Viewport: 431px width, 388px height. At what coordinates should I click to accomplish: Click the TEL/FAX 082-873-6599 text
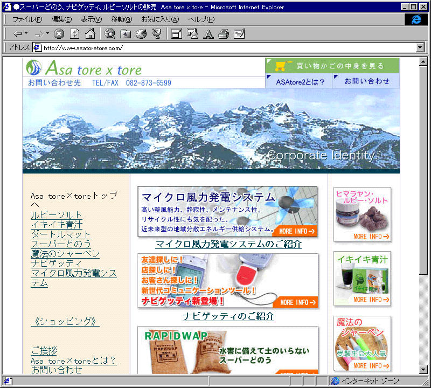[x=131, y=83]
